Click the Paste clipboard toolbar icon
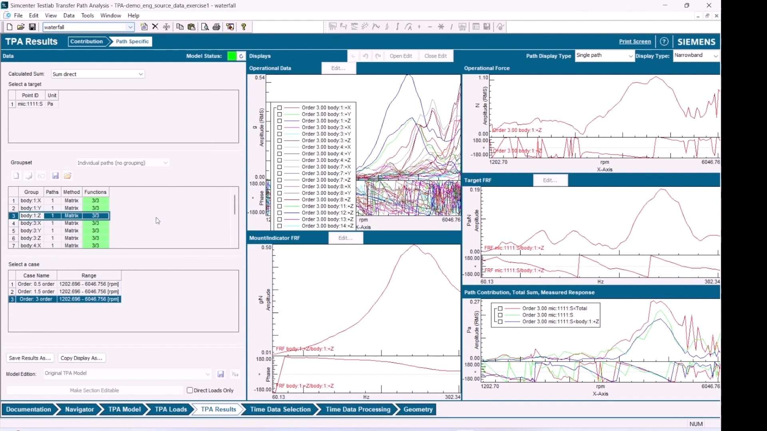Viewport: 767px width, 431px height. click(191, 27)
